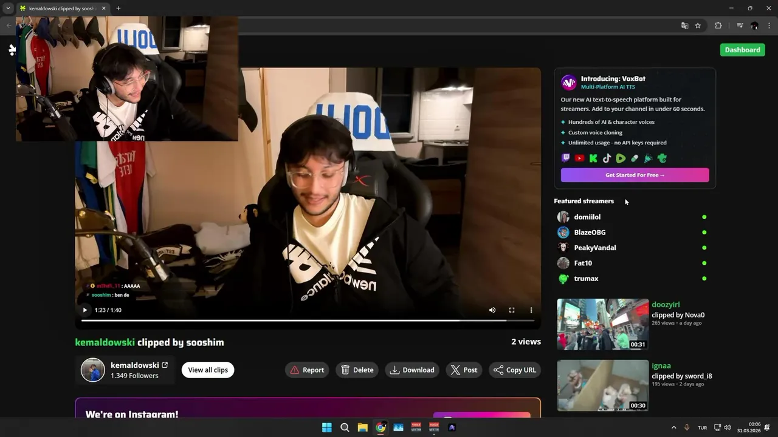The image size is (778, 437).
Task: Click the site logo icon
Action: [x=12, y=50]
